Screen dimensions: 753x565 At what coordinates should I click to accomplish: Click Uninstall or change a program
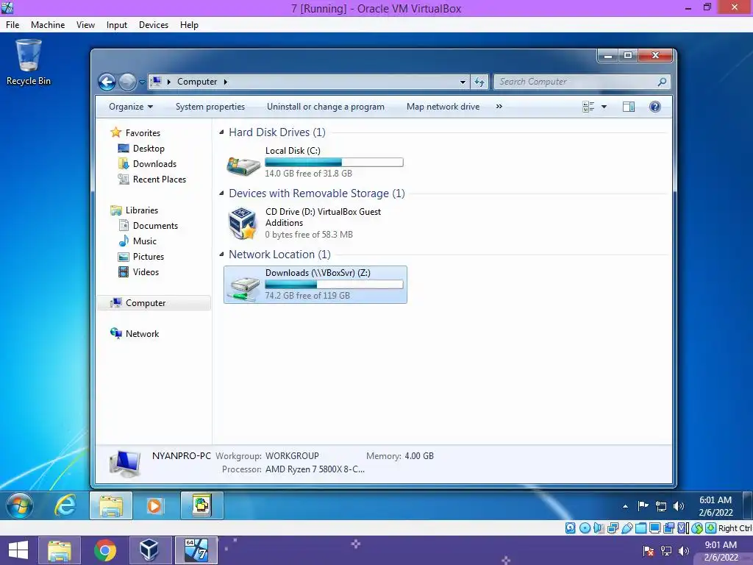pos(326,107)
